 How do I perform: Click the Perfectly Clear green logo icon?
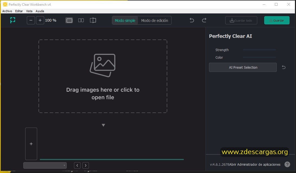click(13, 20)
